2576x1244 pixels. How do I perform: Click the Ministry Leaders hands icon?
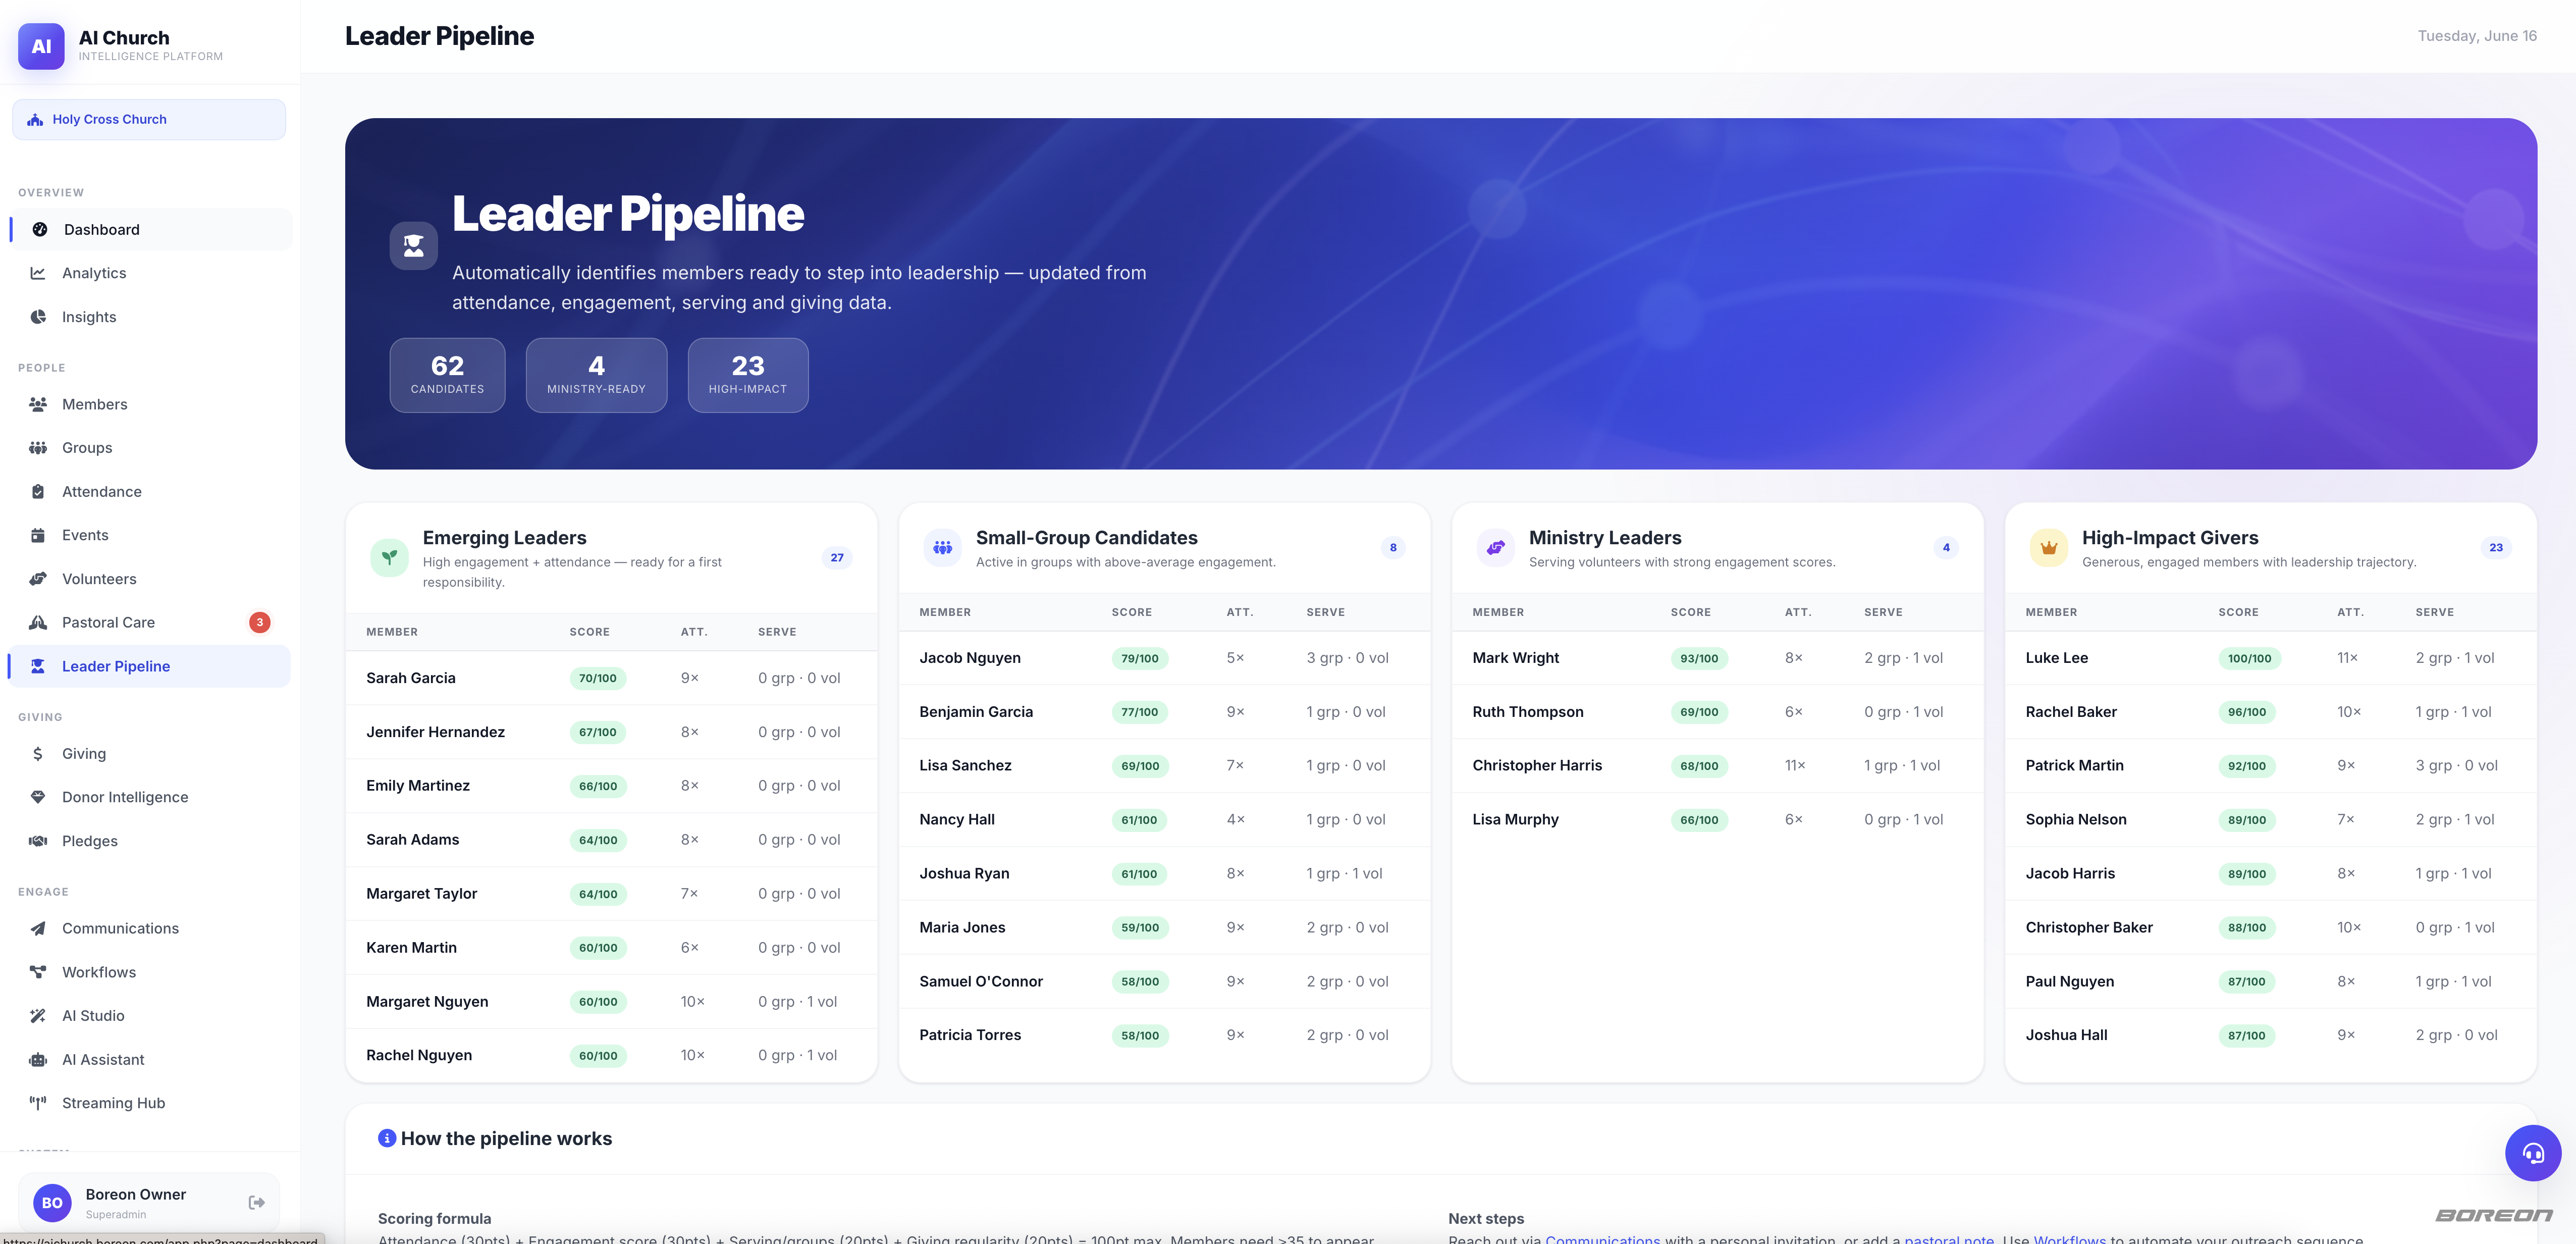point(1495,548)
